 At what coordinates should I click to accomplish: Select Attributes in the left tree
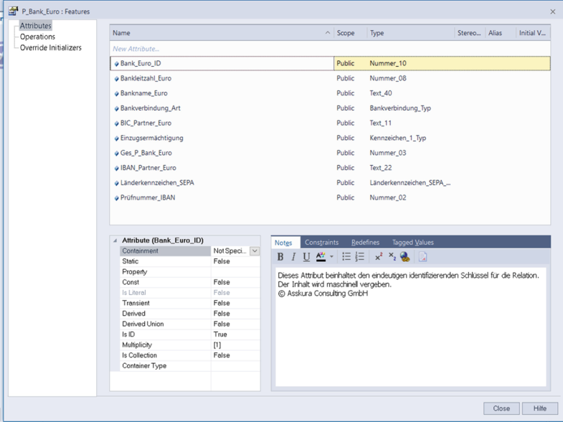pos(36,26)
